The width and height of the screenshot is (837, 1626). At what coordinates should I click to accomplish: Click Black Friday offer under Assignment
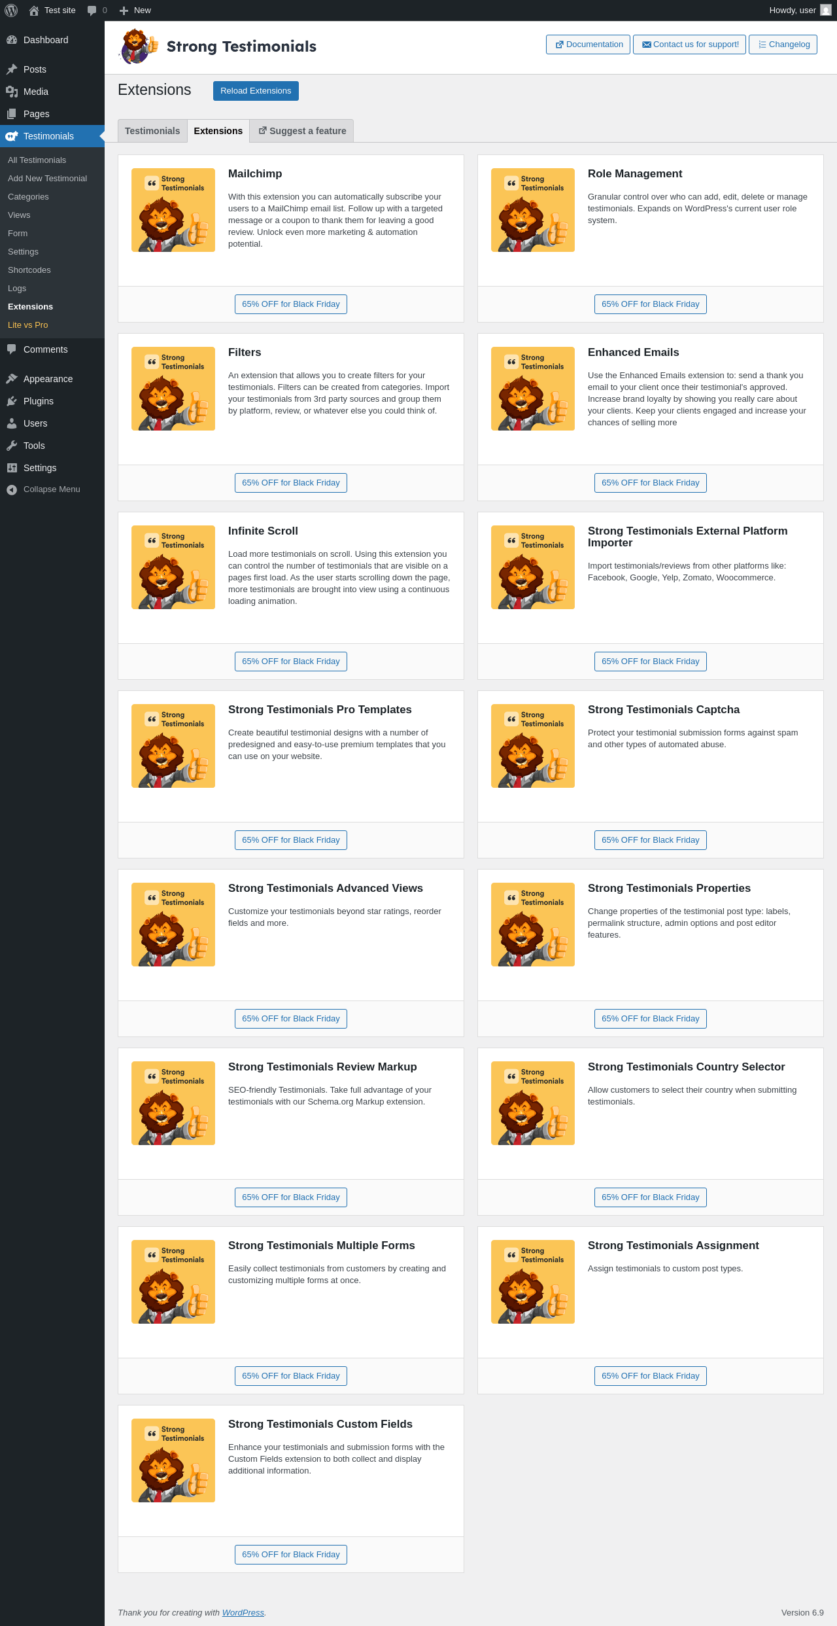(x=651, y=1376)
